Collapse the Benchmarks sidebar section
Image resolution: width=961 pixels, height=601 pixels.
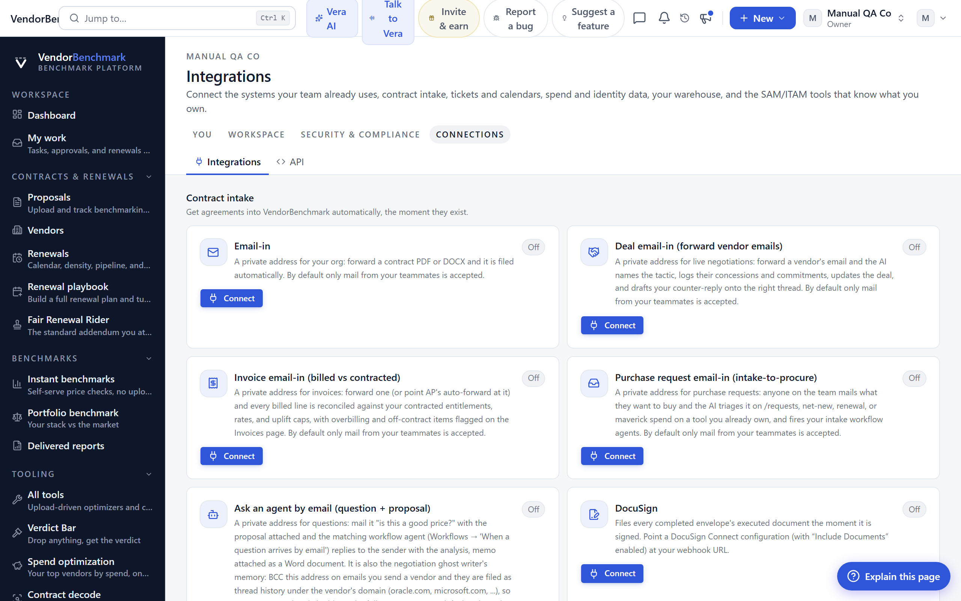point(149,358)
